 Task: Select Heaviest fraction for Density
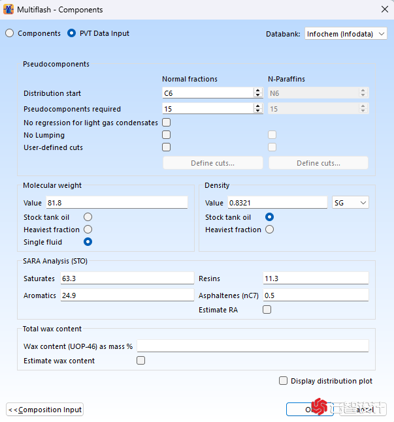(x=269, y=230)
